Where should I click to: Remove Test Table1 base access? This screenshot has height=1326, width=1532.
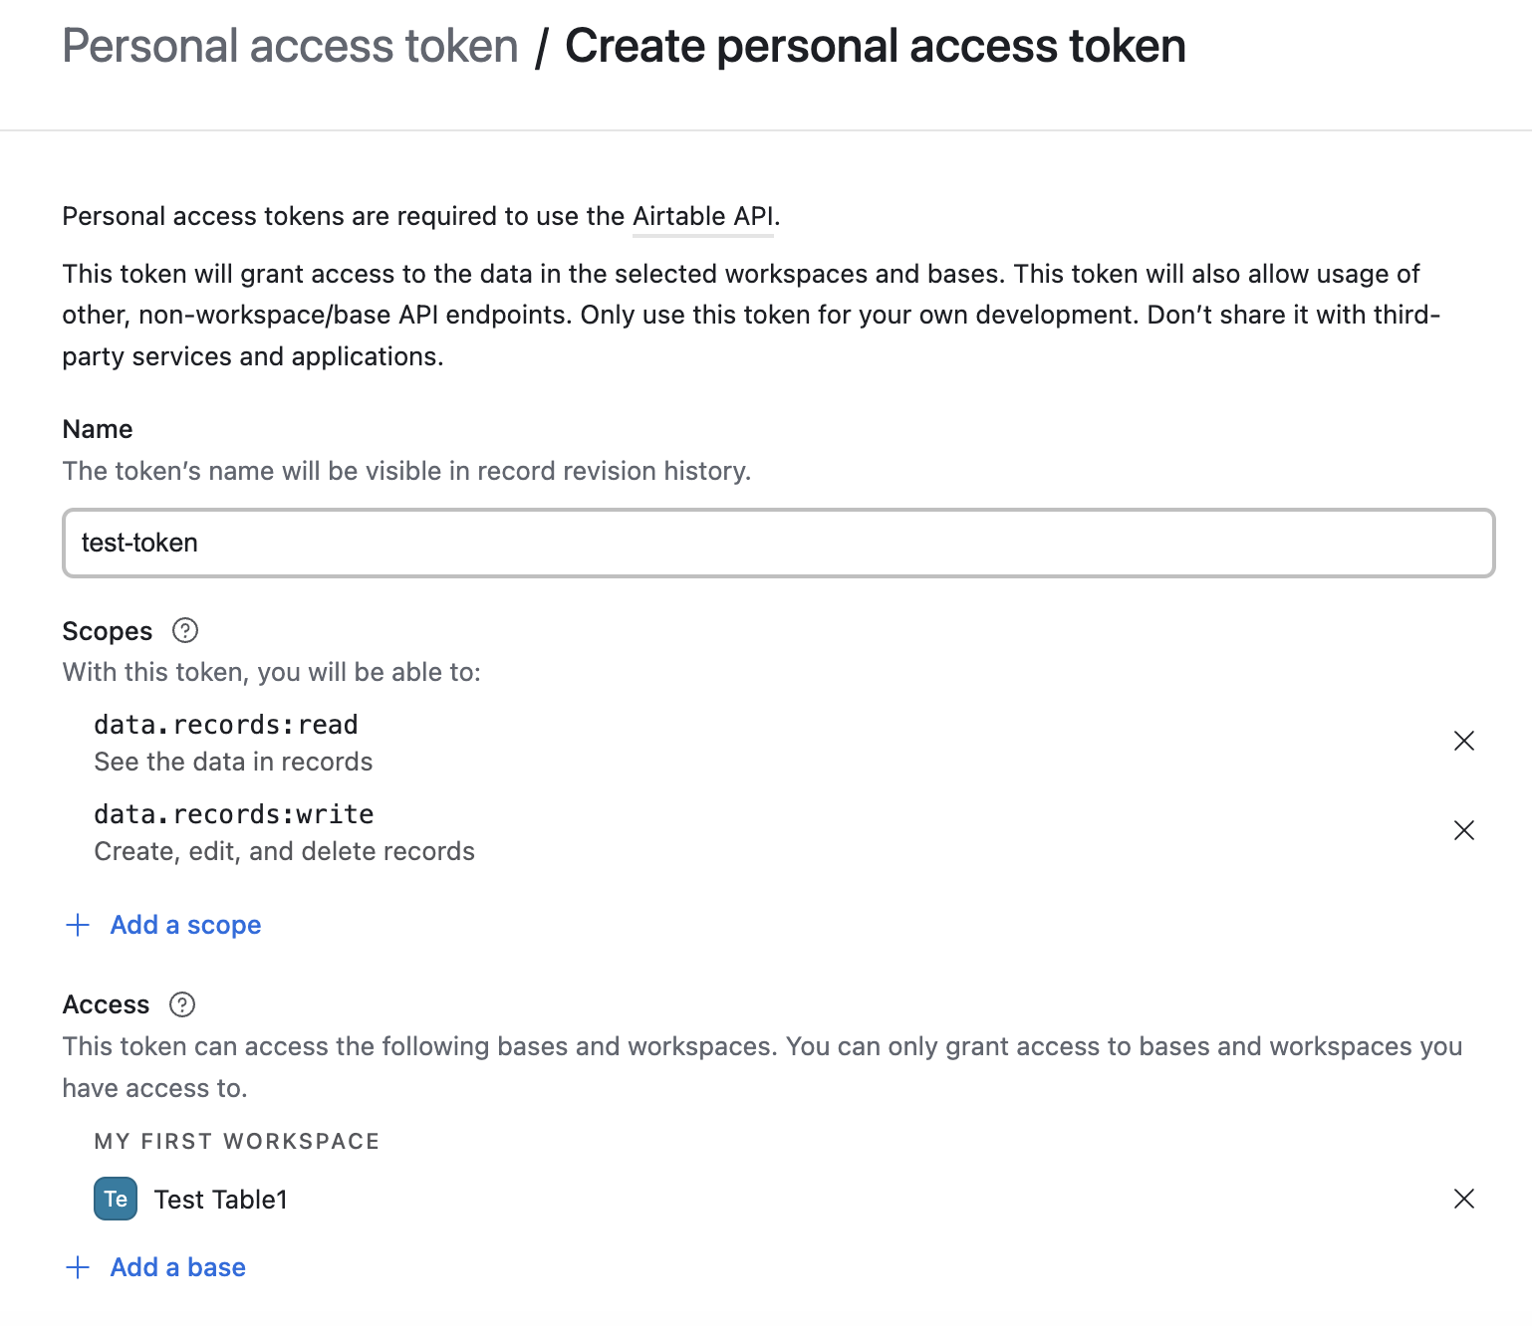pos(1463,1199)
